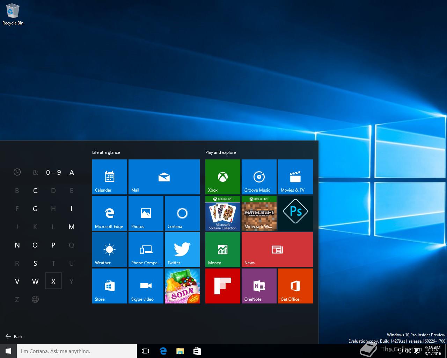
Task: Click the taskbar volume icon
Action: (408, 351)
